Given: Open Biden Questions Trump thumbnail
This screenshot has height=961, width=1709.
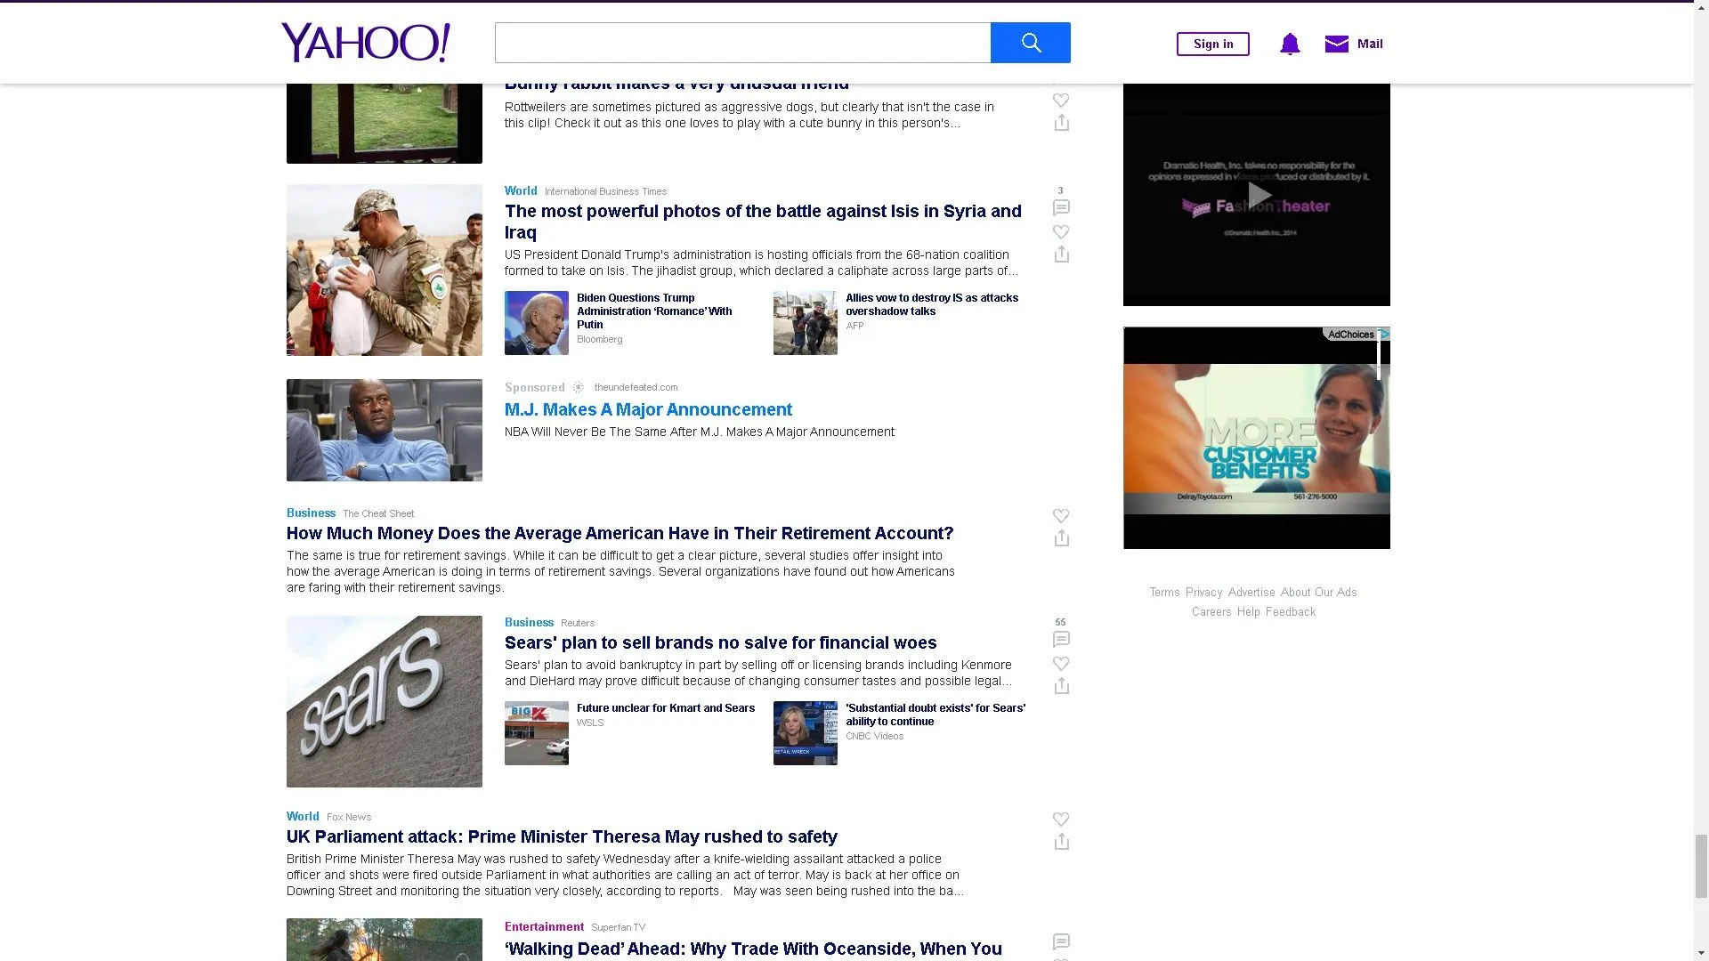Looking at the screenshot, I should pyautogui.click(x=536, y=323).
